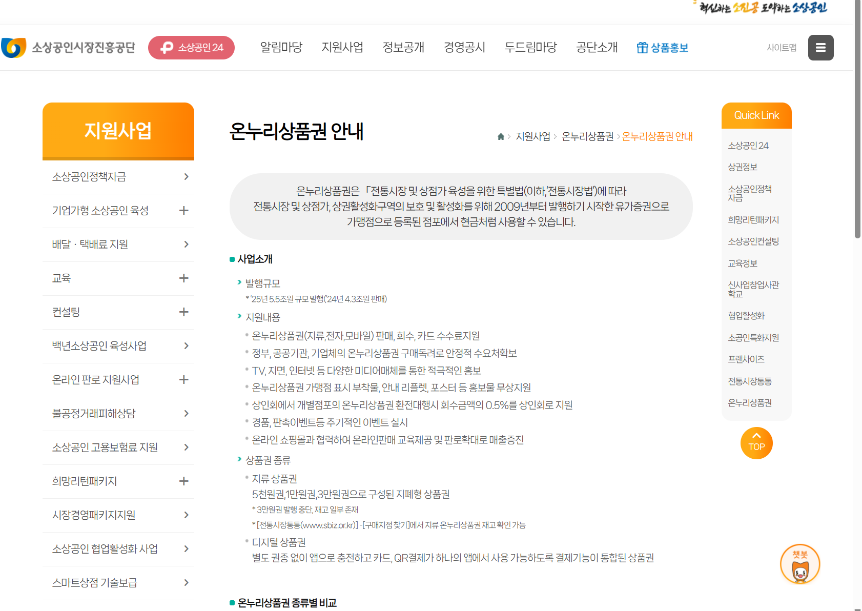Open the 챗봇 chatbot icon
This screenshot has height=611, width=862.
[800, 564]
